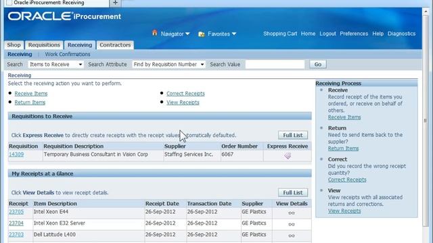Viewport: 433px width, 243px height.
Task: Click 'GE Plastics' supplier for receipt 23705
Action: (x=254, y=212)
